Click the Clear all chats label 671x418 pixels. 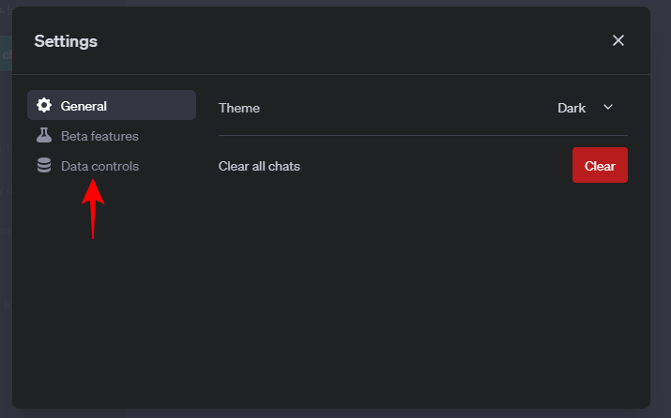point(259,166)
